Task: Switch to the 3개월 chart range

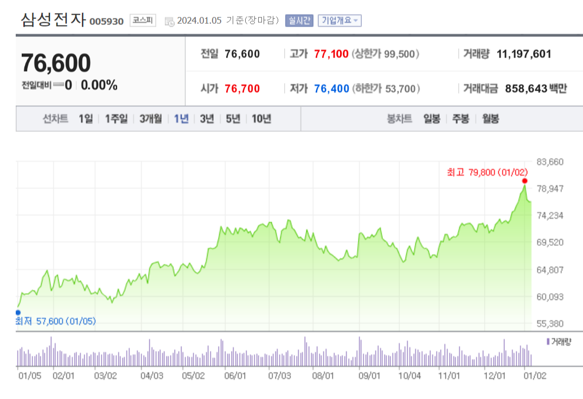Action: (151, 119)
